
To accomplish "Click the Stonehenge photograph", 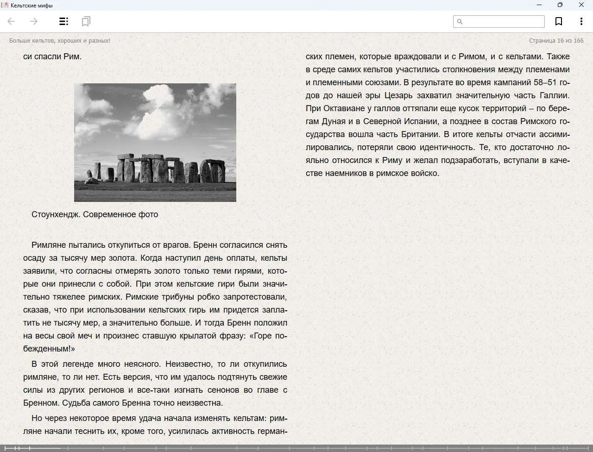I will point(155,143).
